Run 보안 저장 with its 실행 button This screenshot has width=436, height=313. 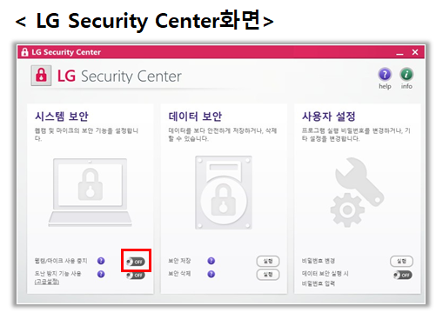[268, 261]
